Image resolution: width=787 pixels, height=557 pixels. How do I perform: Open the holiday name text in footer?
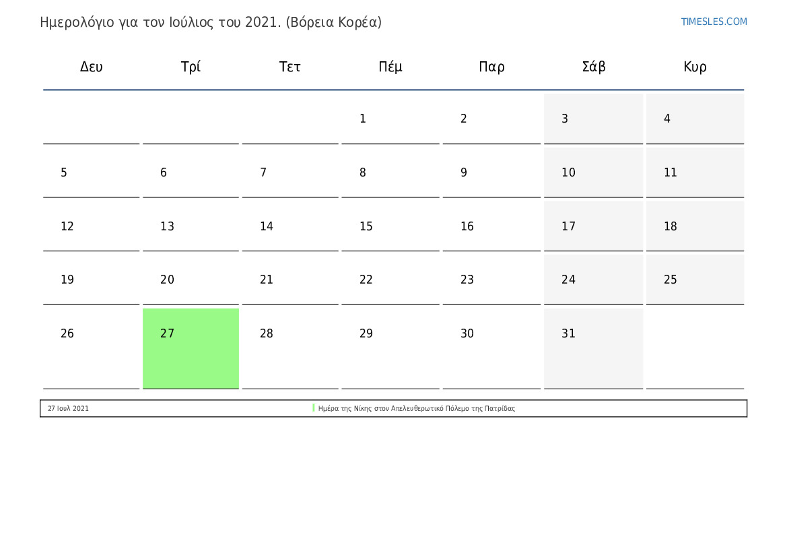pos(416,408)
